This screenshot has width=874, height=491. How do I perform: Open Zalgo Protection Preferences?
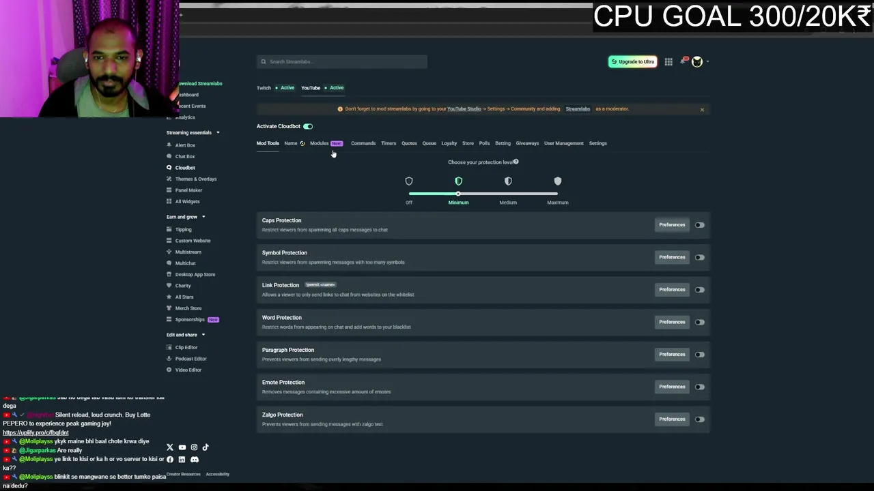(672, 419)
